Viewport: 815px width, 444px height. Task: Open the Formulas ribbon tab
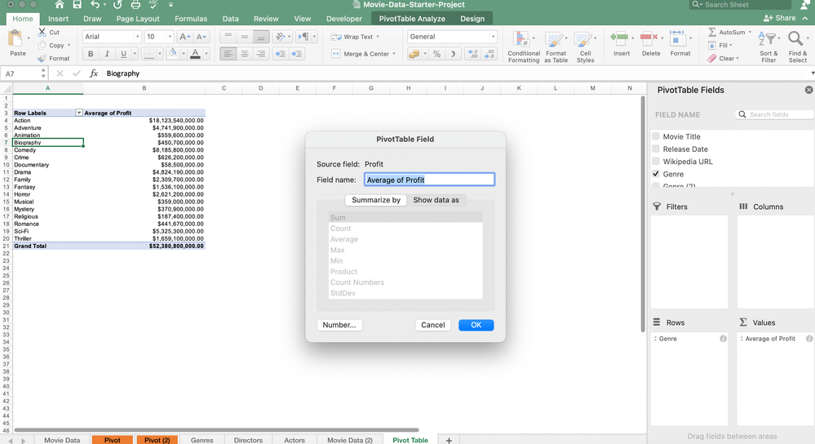pyautogui.click(x=191, y=18)
